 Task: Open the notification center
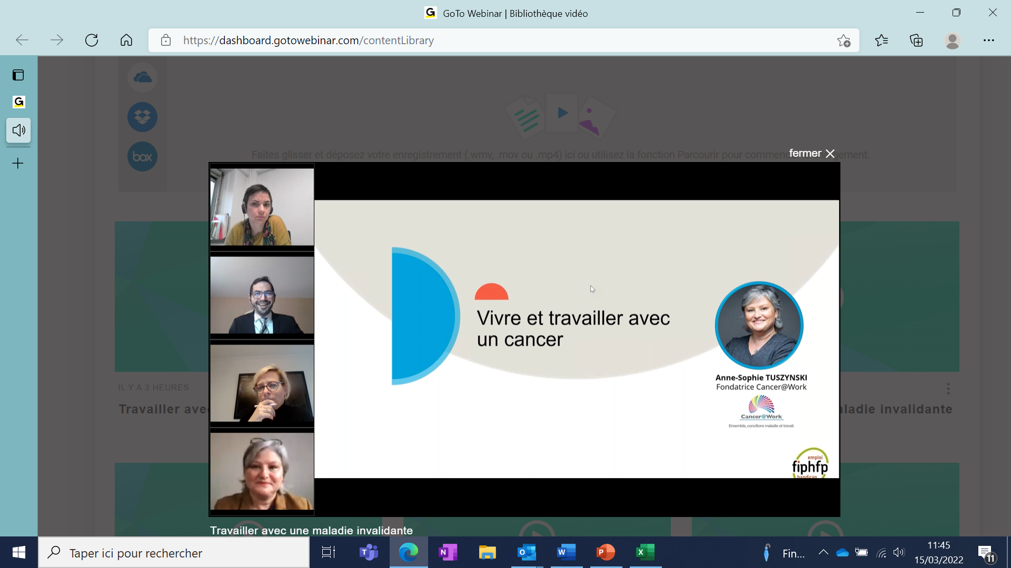click(986, 553)
